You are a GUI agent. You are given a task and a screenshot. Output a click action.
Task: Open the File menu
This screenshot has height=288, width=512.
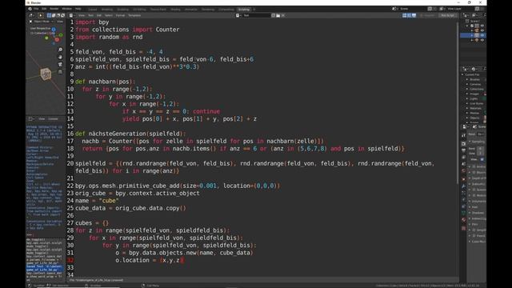point(36,9)
